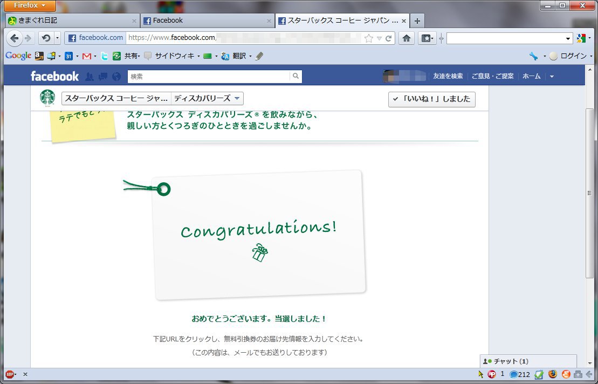Click the ログイン toolbar button
Image resolution: width=598 pixels, height=384 pixels.
coord(568,56)
